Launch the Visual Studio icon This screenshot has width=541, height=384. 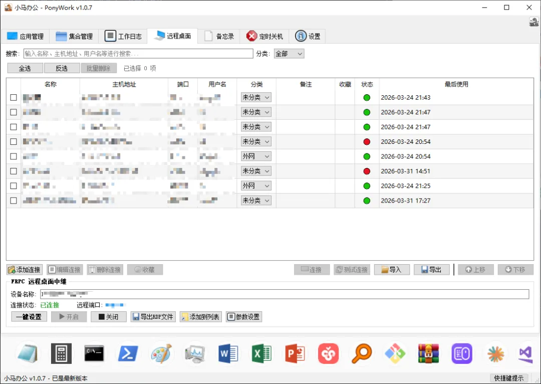click(525, 353)
